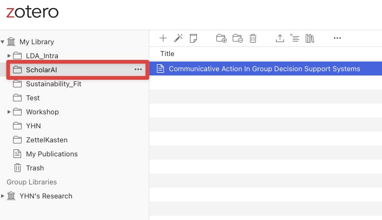Expand the LDA_Intra collection
This screenshot has height=220, width=382.
coord(9,56)
